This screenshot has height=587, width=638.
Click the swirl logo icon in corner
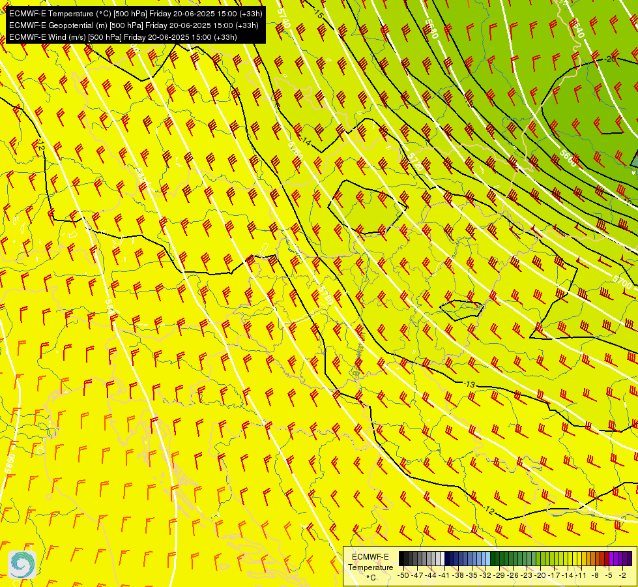[22, 565]
